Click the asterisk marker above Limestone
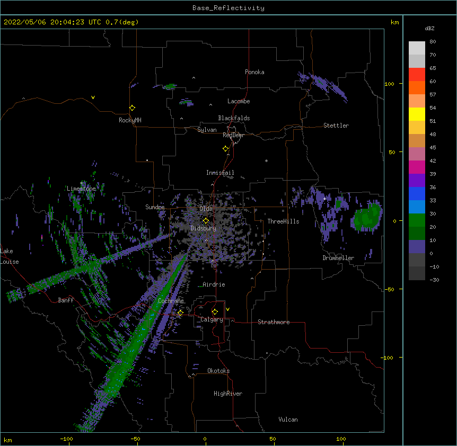Viewport: 457px width, 446px height. (82, 183)
